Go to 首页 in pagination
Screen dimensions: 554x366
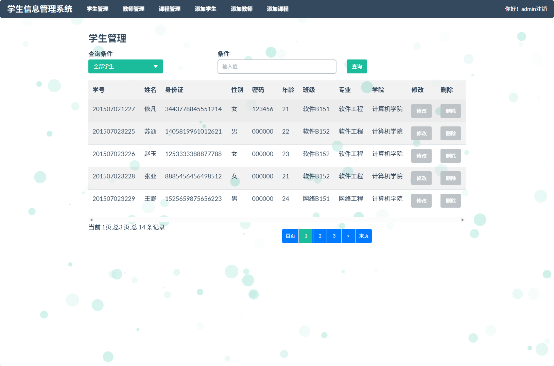coord(290,236)
